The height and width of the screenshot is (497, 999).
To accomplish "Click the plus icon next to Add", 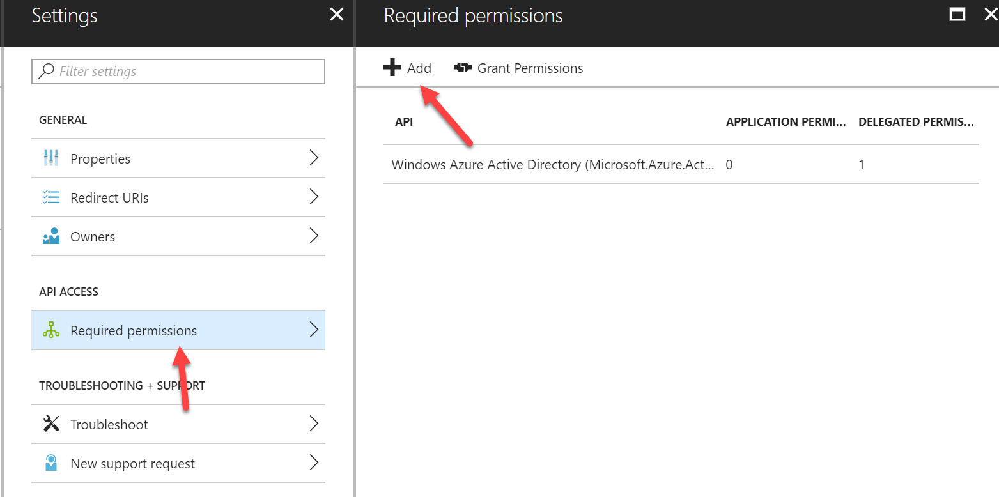I will pos(392,68).
